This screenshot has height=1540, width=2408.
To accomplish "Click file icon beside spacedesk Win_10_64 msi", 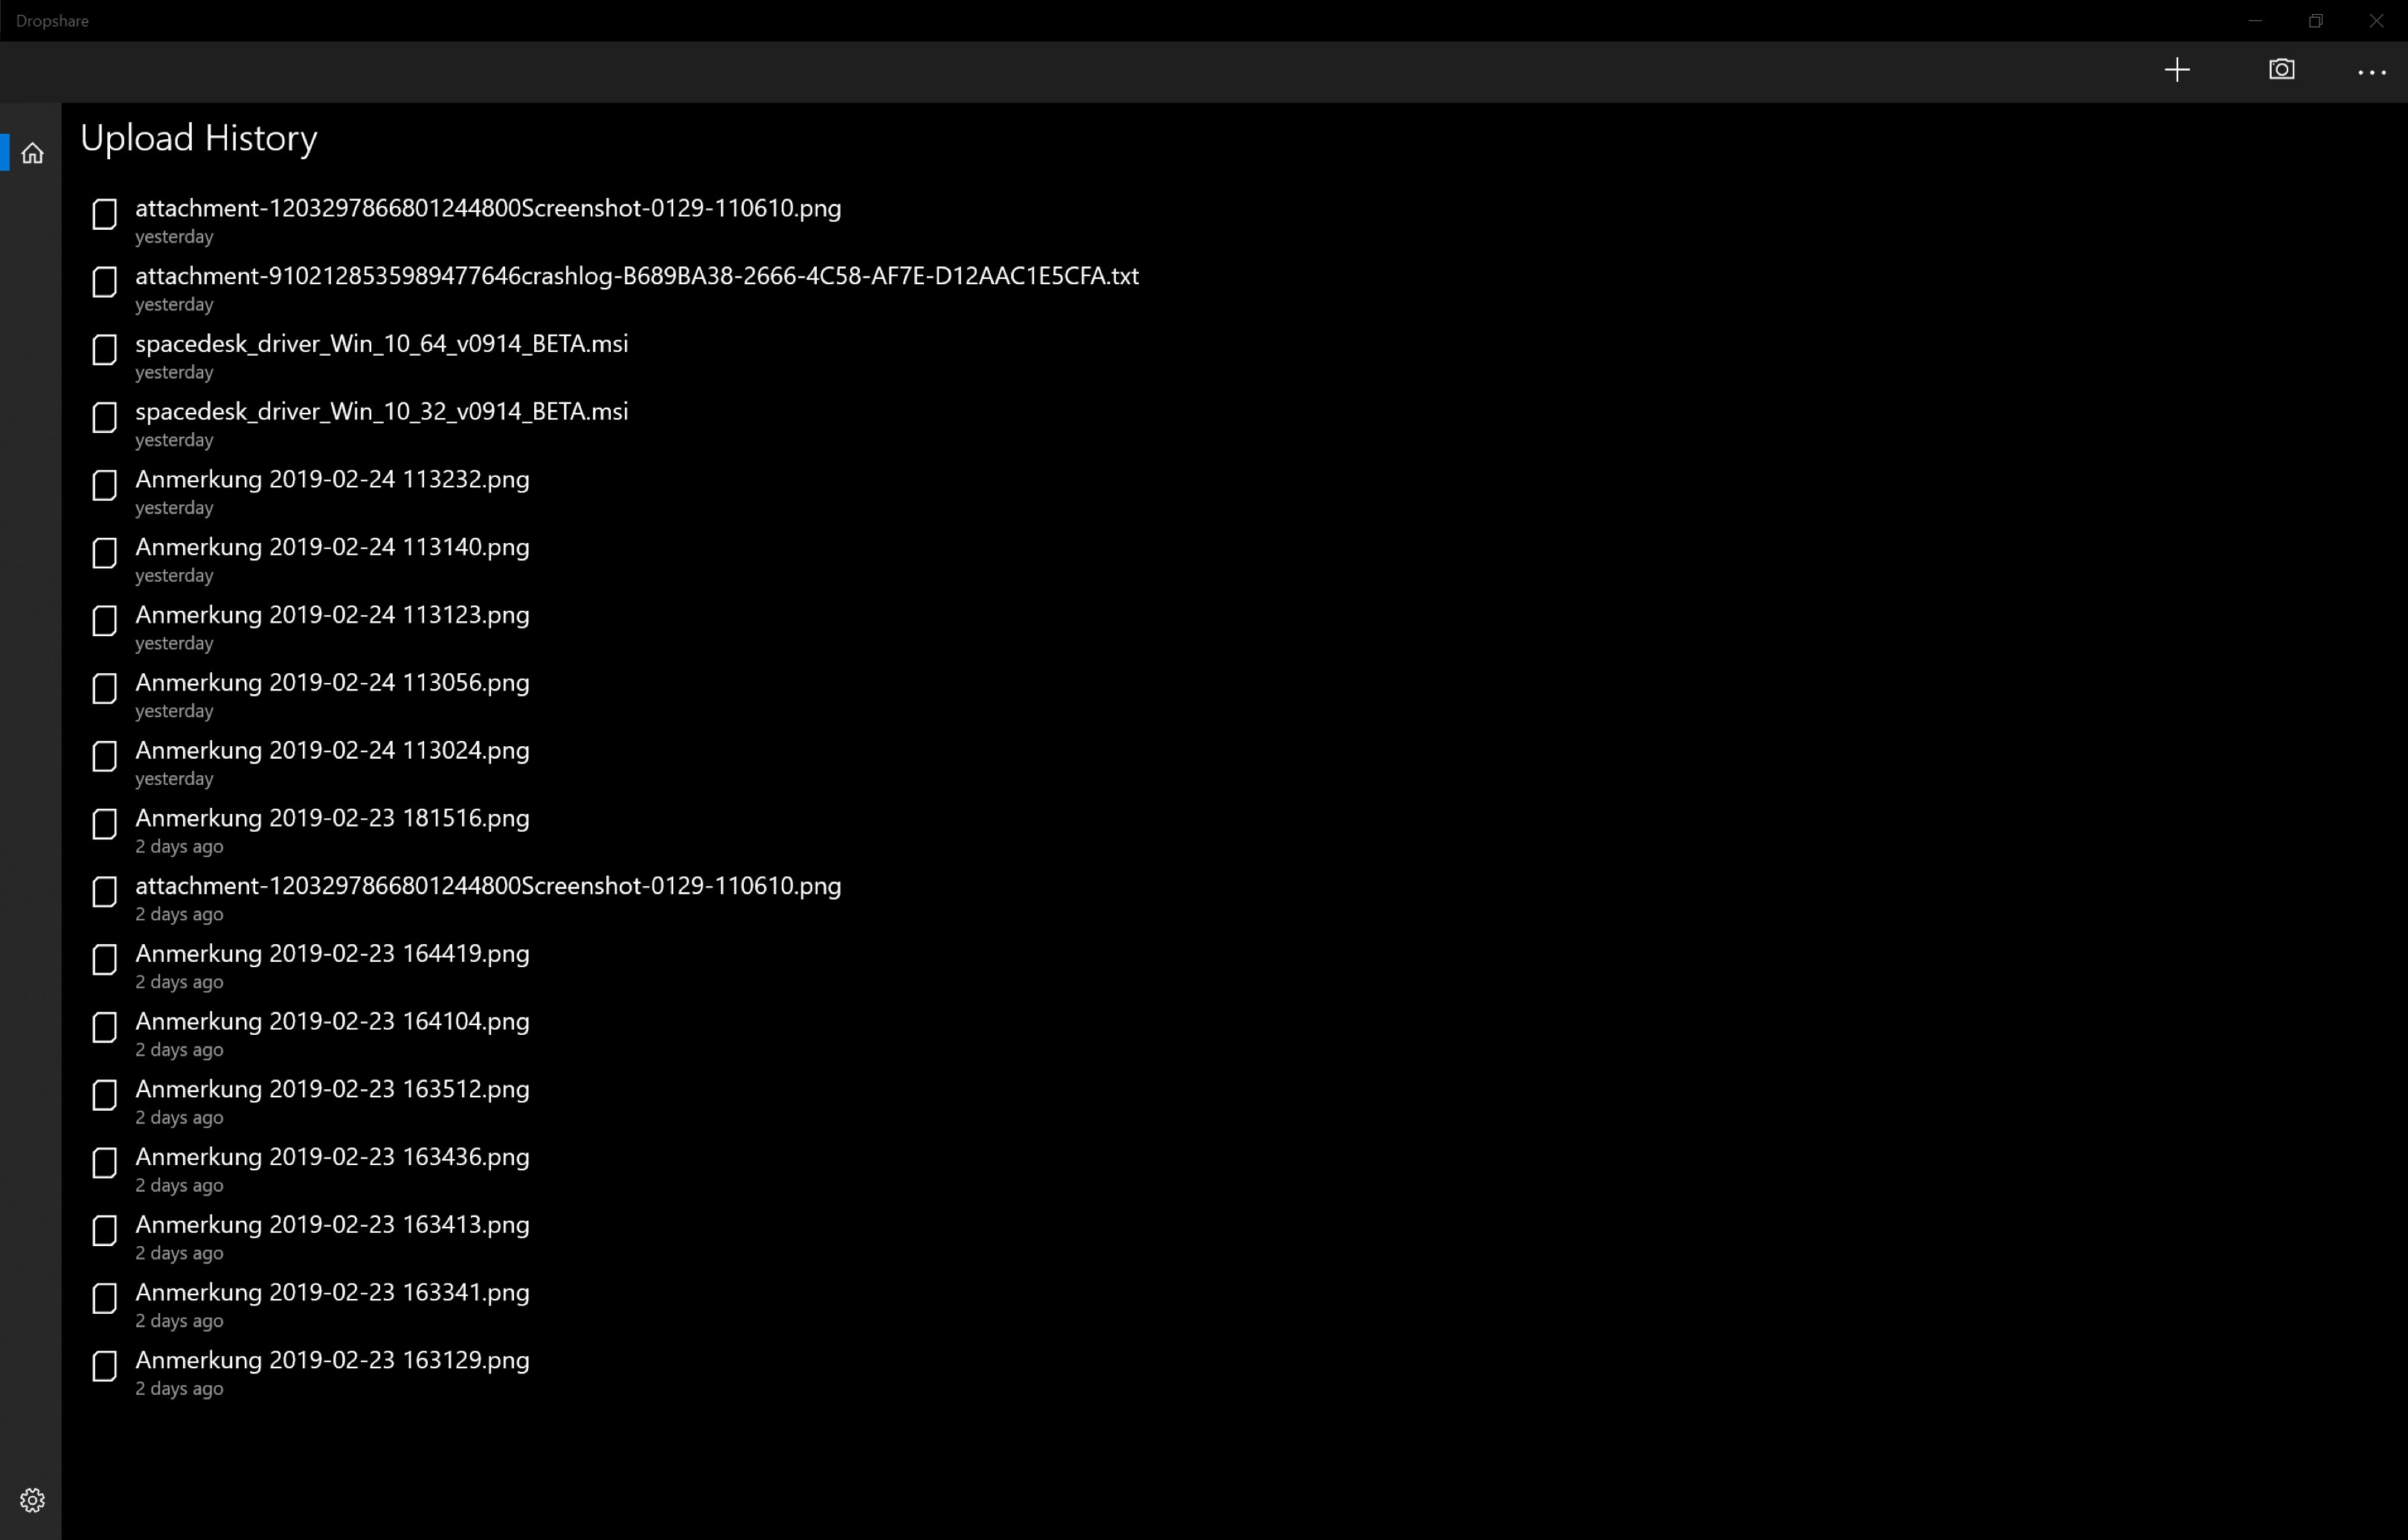I will pos(104,350).
